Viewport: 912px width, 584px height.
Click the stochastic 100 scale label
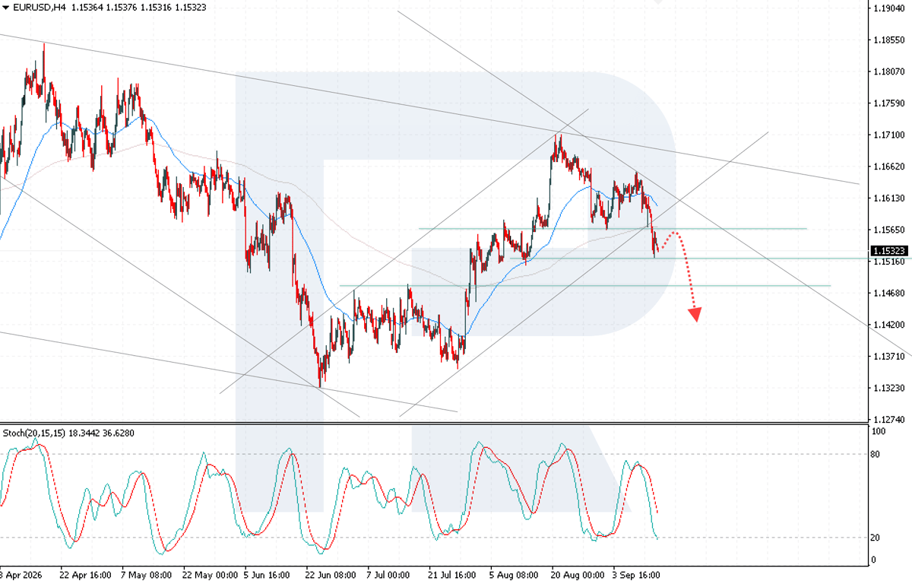coord(878,431)
